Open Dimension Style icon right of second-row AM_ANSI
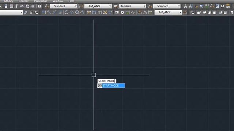 (185, 12)
